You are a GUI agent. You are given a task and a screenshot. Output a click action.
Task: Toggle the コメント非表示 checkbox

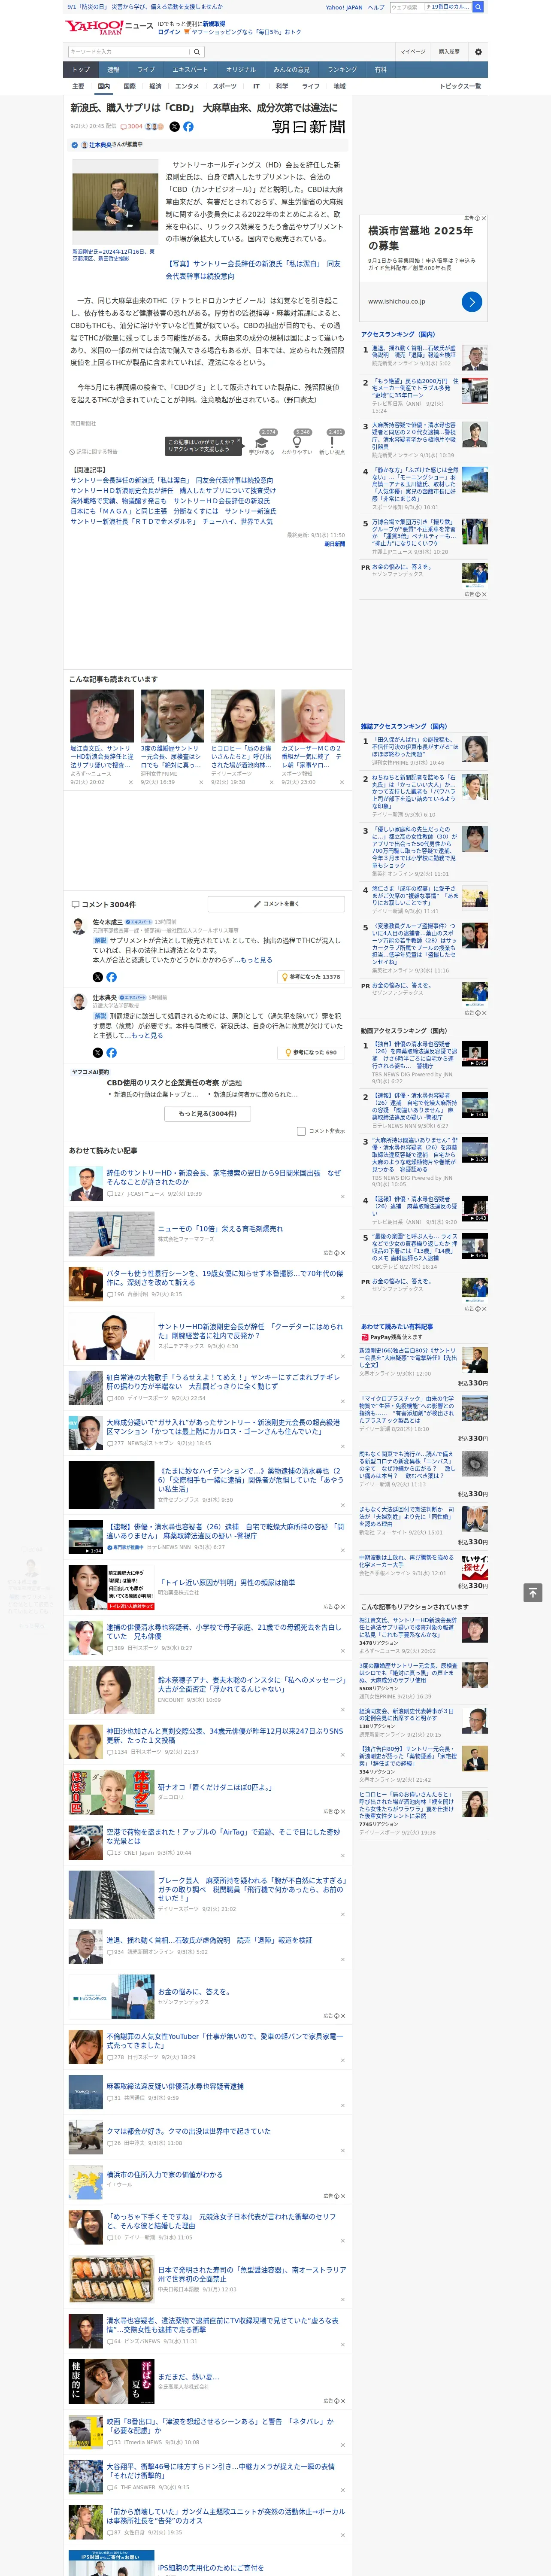301,1131
